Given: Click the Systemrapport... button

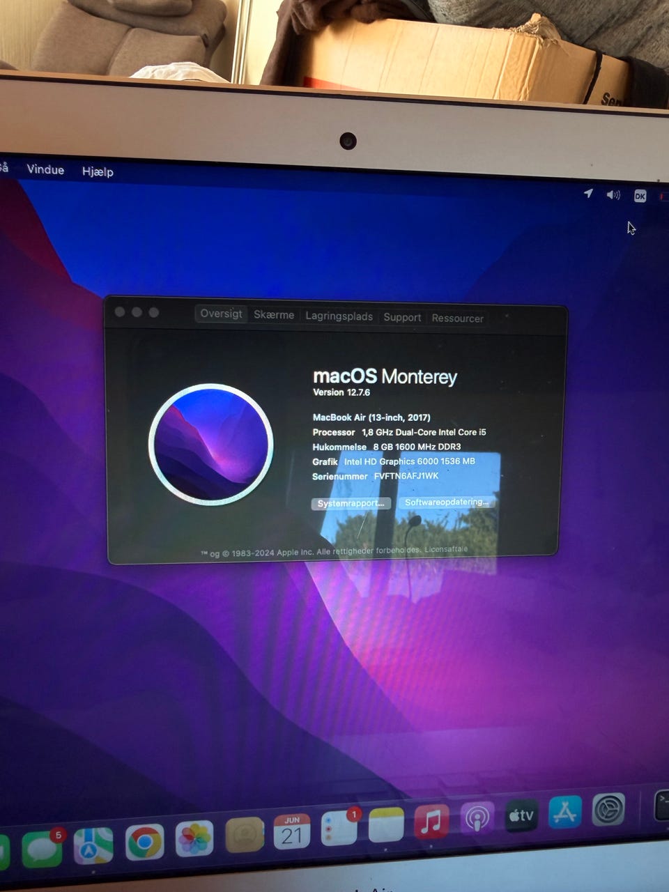Looking at the screenshot, I should click(x=351, y=503).
